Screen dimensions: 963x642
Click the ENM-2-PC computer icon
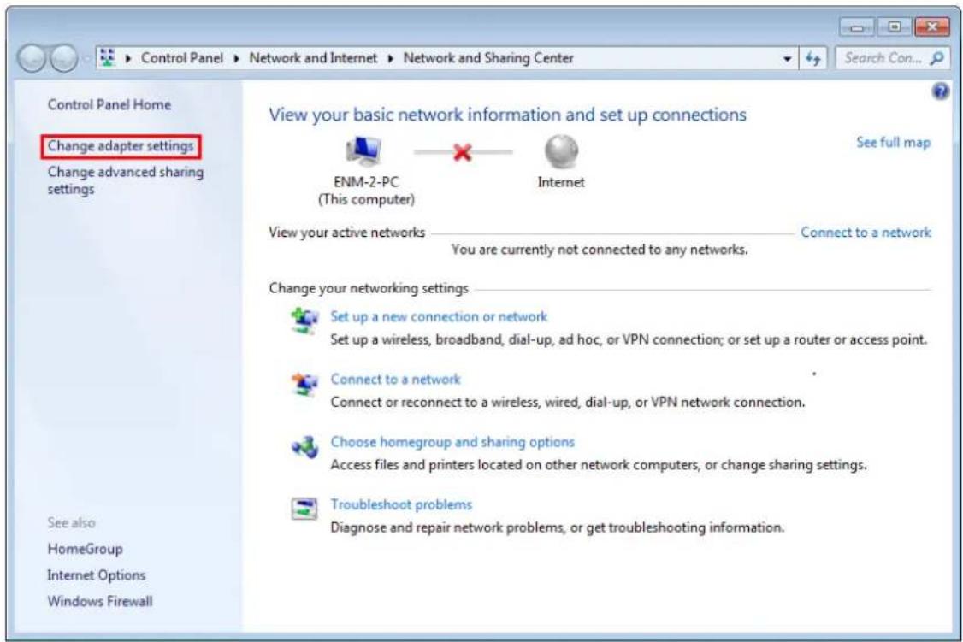pos(364,151)
